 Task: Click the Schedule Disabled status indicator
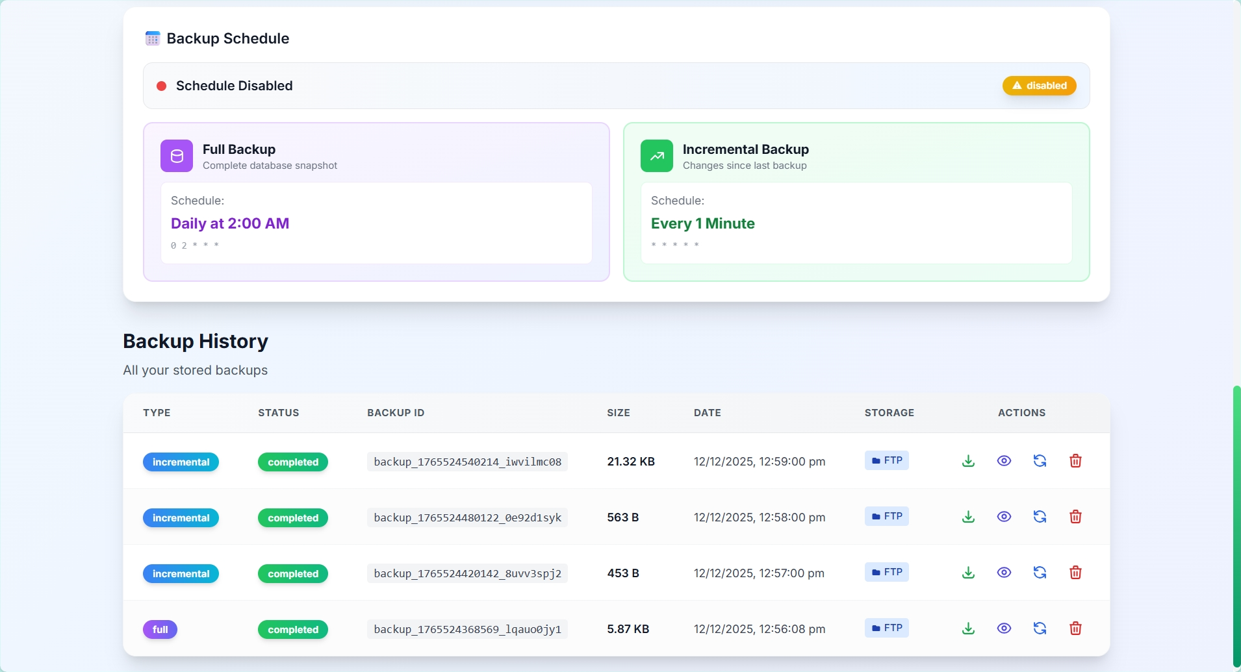(161, 86)
